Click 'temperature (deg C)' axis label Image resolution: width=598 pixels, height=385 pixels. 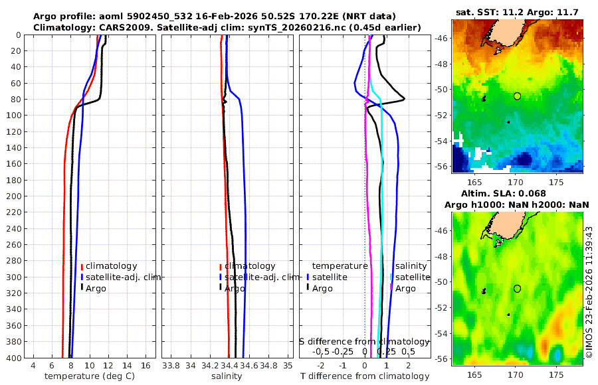(x=90, y=376)
